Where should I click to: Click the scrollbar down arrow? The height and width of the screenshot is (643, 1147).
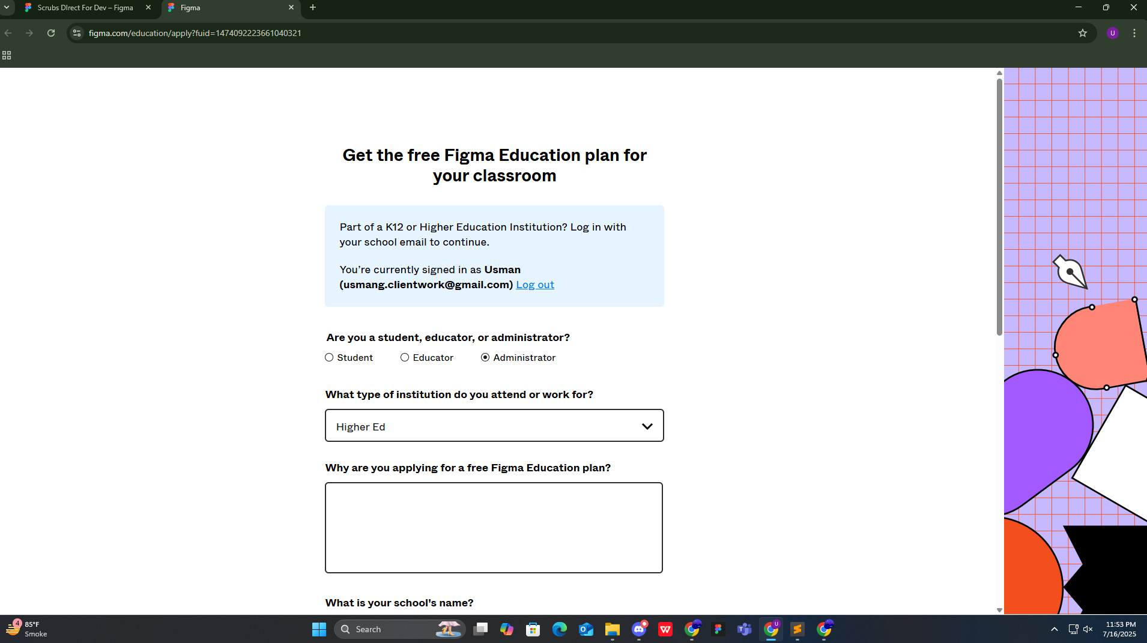[x=999, y=610]
